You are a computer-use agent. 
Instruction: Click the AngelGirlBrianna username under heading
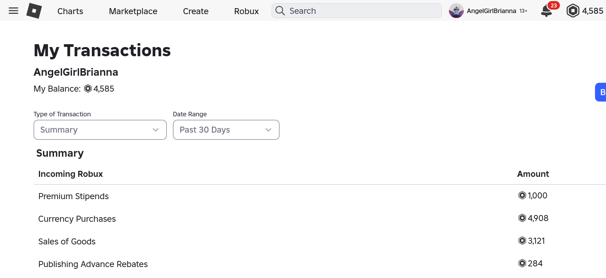coord(76,72)
